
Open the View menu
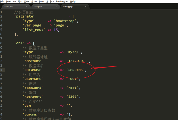[x=27, y=1]
